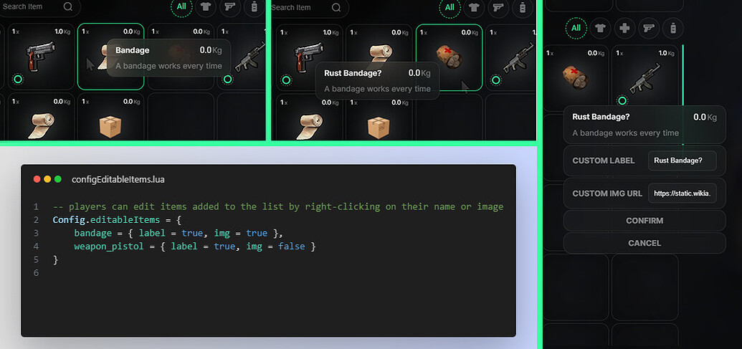The image size is (742, 349).
Task: Select weapons gun filter in left inventory
Action: pyautogui.click(x=230, y=7)
